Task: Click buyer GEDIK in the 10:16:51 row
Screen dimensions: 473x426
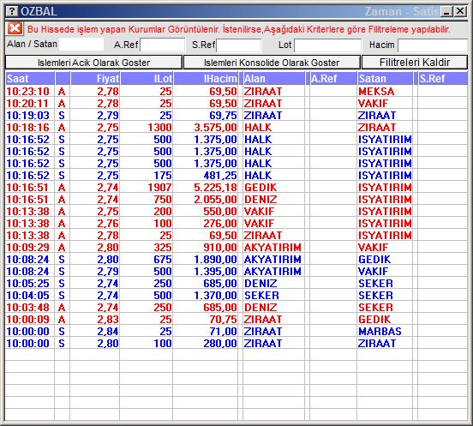Action: (260, 188)
